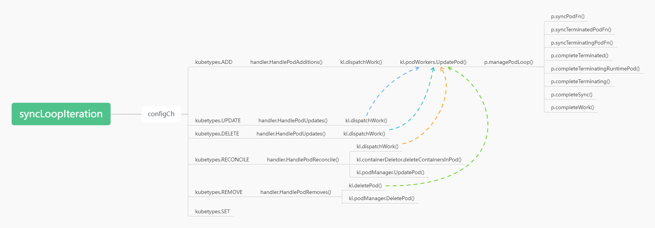Click the kl.podWorkers.UpdatePod() node

click(433, 62)
